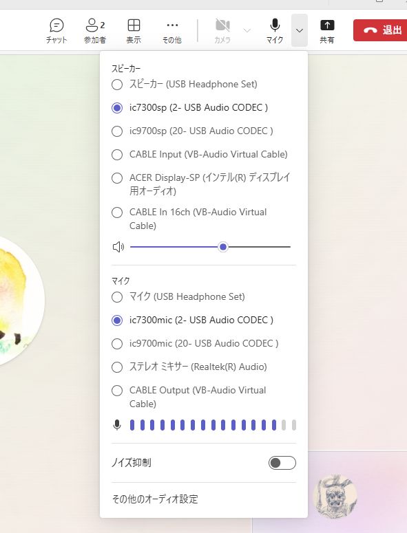Open the 表示 layout options
407x533 pixels.
tap(134, 30)
